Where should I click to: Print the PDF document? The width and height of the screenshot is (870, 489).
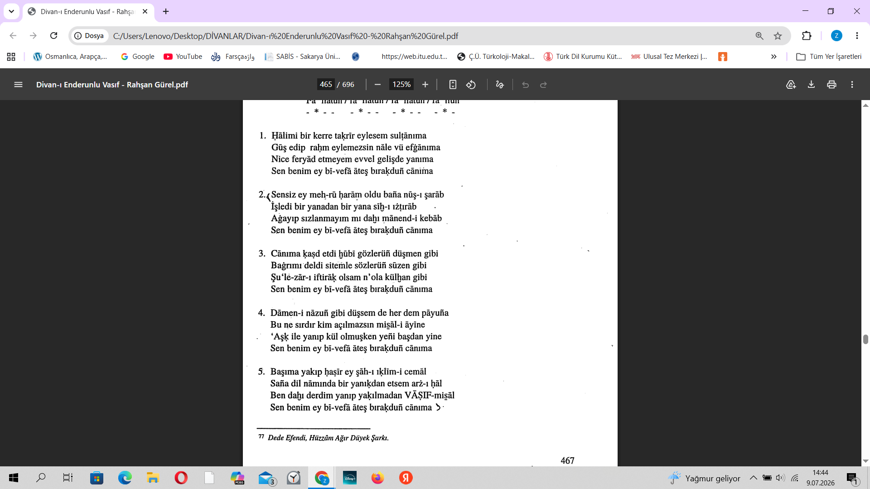click(831, 85)
